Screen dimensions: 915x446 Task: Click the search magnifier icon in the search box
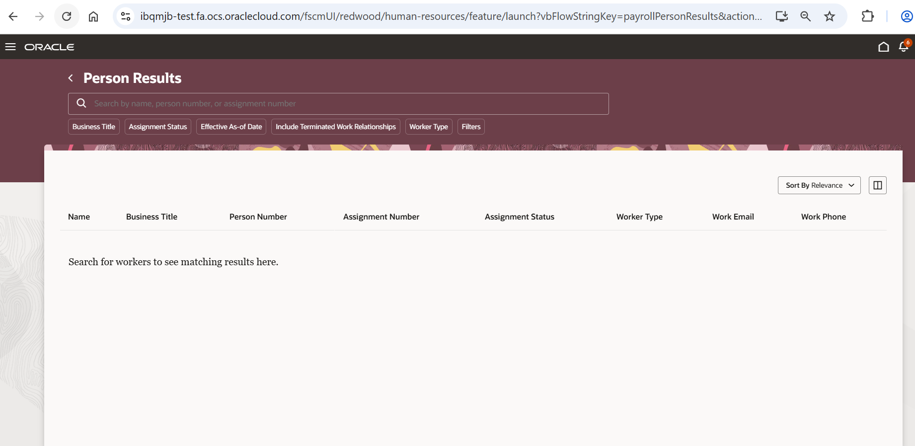point(81,103)
